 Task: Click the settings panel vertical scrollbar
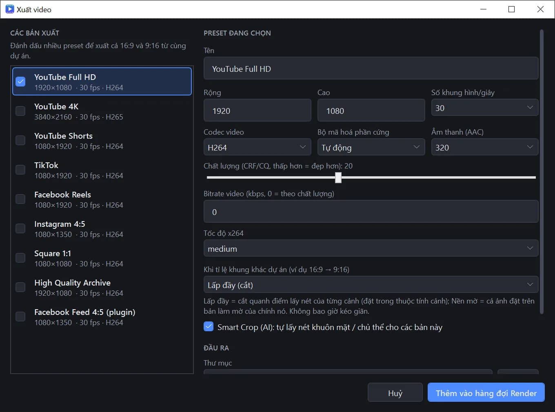pyautogui.click(x=542, y=171)
